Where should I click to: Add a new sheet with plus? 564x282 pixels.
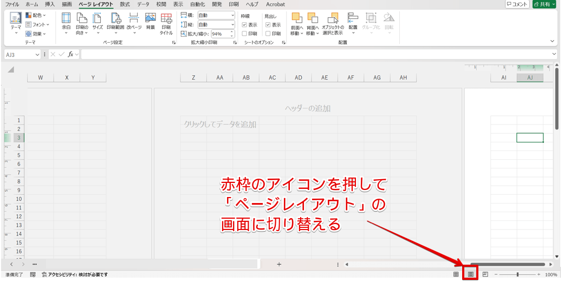tap(279, 264)
